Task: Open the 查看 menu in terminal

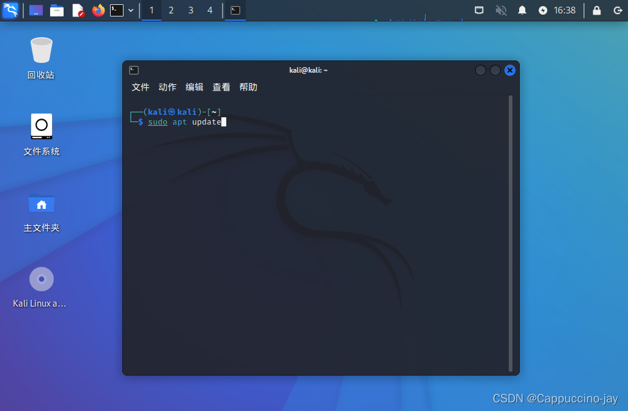Action: coord(221,87)
